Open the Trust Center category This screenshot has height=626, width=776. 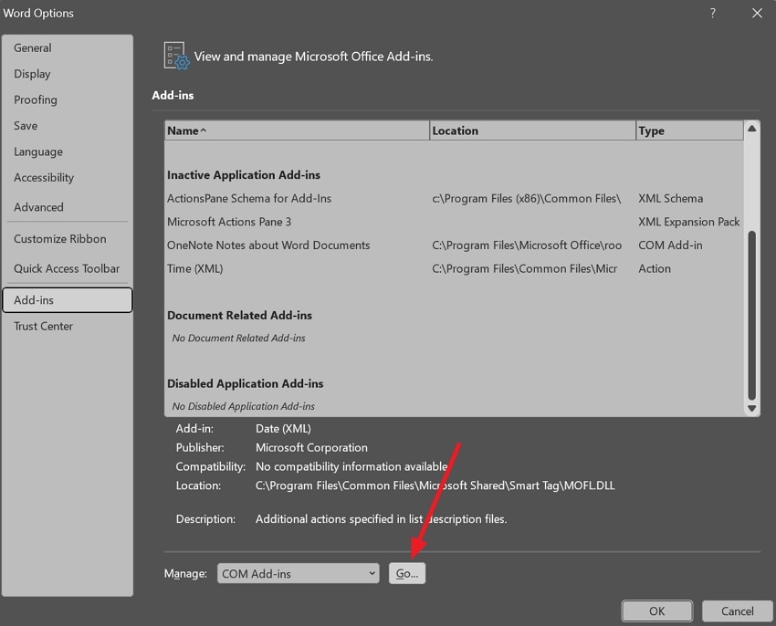tap(44, 326)
